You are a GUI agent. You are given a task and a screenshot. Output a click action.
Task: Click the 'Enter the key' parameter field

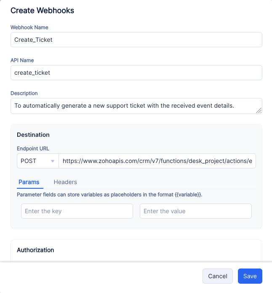pyautogui.click(x=77, y=211)
